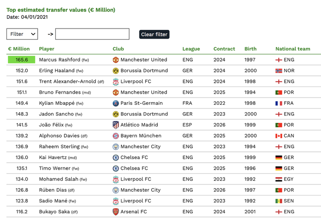Viewport: 321px width, 218px height.
Task: Click Canada flag next to CAN
Action: 279,136
